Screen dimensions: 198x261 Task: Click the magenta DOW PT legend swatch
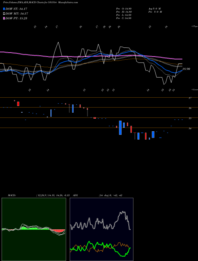[4, 18]
